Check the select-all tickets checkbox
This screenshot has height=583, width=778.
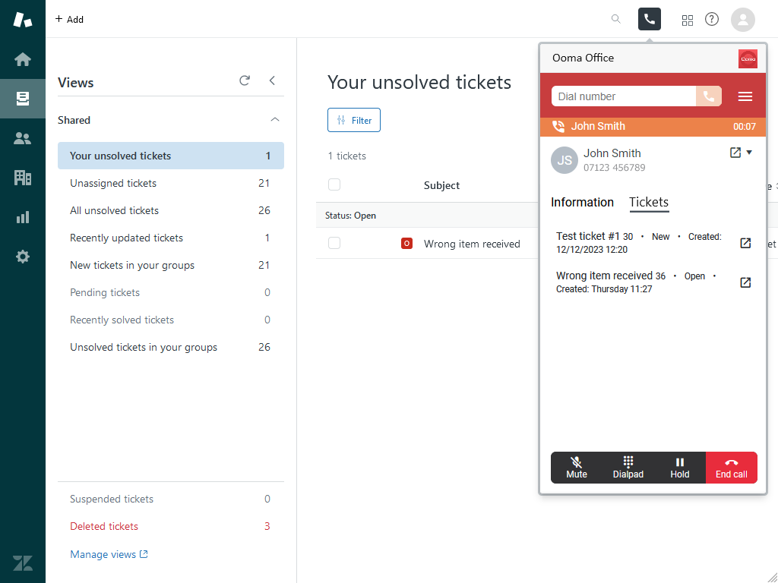click(334, 184)
